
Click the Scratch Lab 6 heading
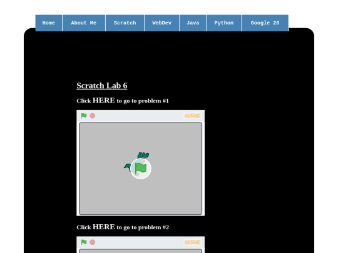coord(102,86)
